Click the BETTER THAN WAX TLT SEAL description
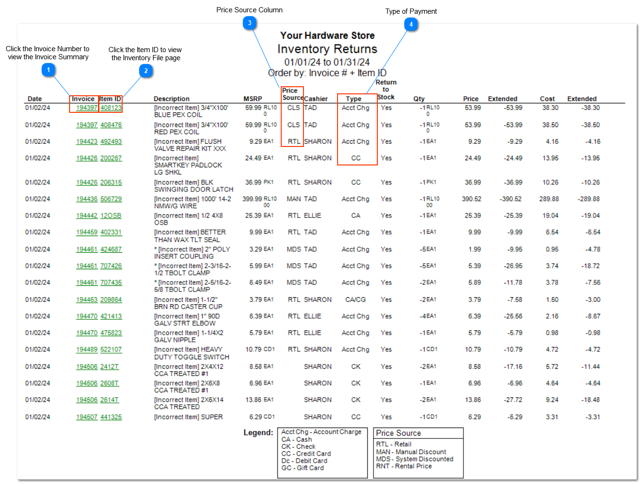 point(190,236)
